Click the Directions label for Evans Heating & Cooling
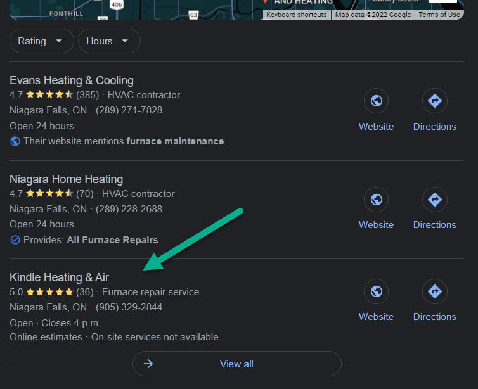The width and height of the screenshot is (478, 389). pos(434,127)
